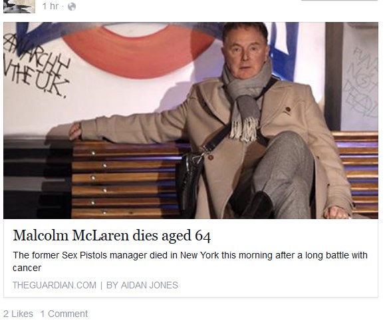Click the globe public privacy icon
Image resolution: width=385 pixels, height=321 pixels.
(71, 7)
